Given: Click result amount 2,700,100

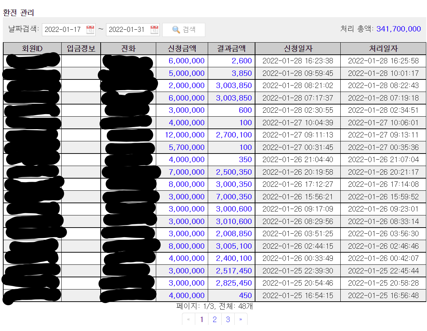Looking at the screenshot, I should [x=234, y=135].
